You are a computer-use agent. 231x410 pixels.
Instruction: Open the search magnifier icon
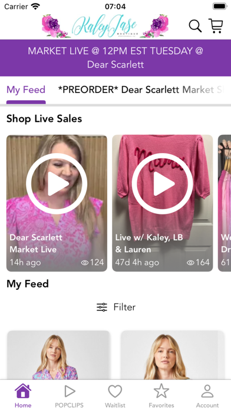tap(195, 26)
